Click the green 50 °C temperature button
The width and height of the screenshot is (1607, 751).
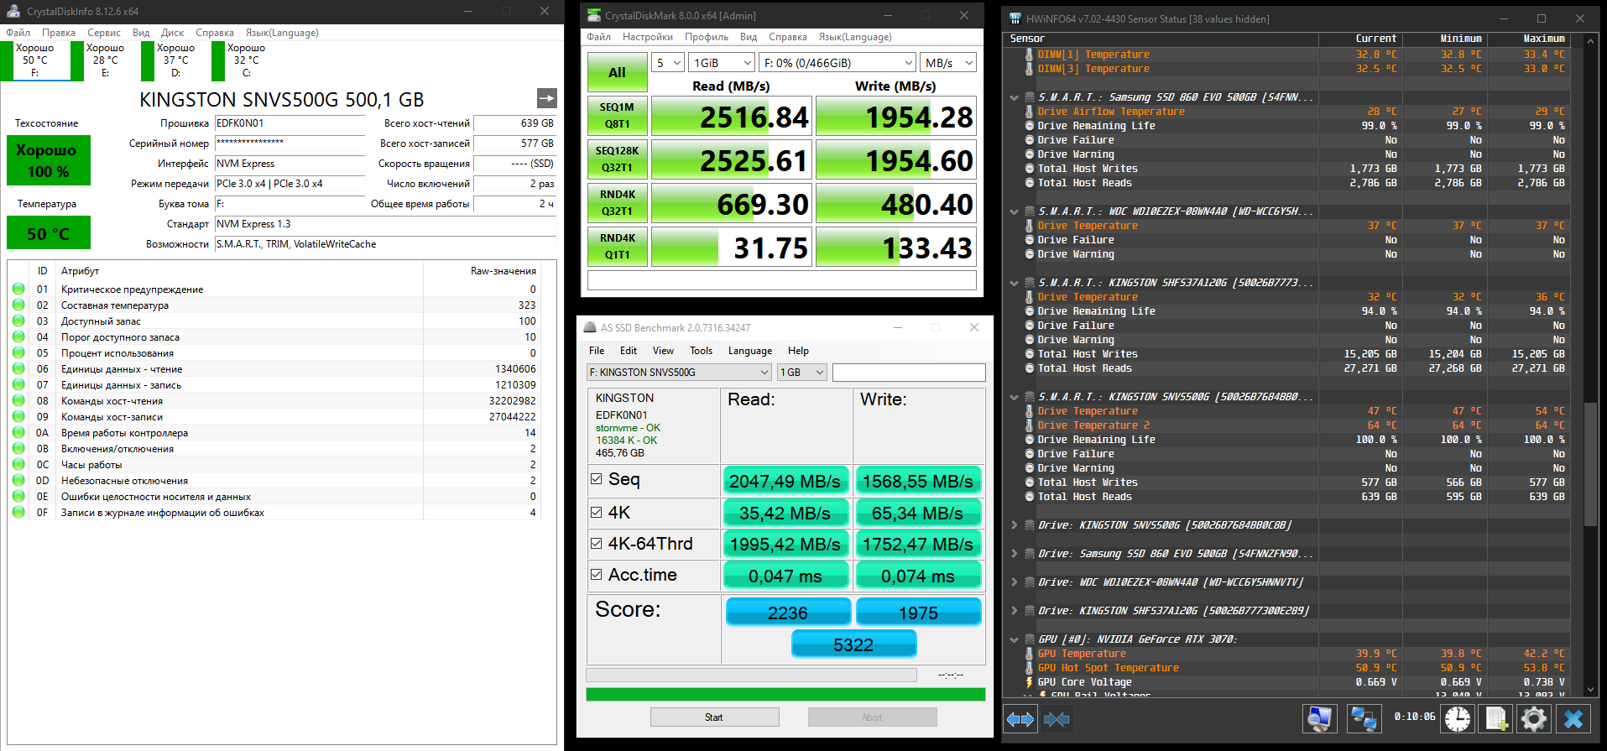point(48,233)
